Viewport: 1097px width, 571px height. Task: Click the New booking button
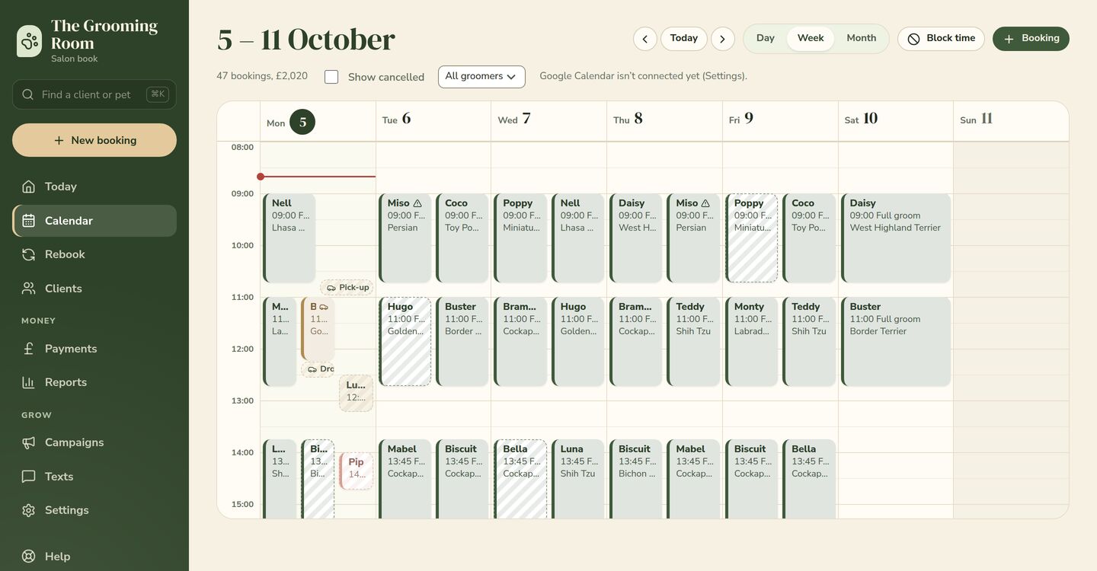(x=94, y=140)
